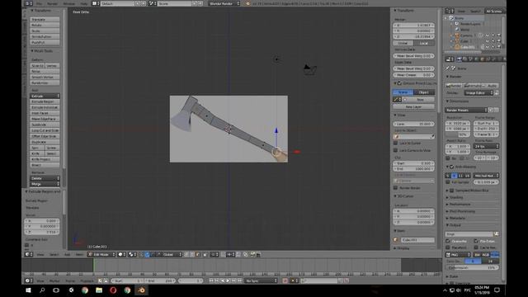
Task: Click the Subdivide button
Action: click(x=45, y=125)
